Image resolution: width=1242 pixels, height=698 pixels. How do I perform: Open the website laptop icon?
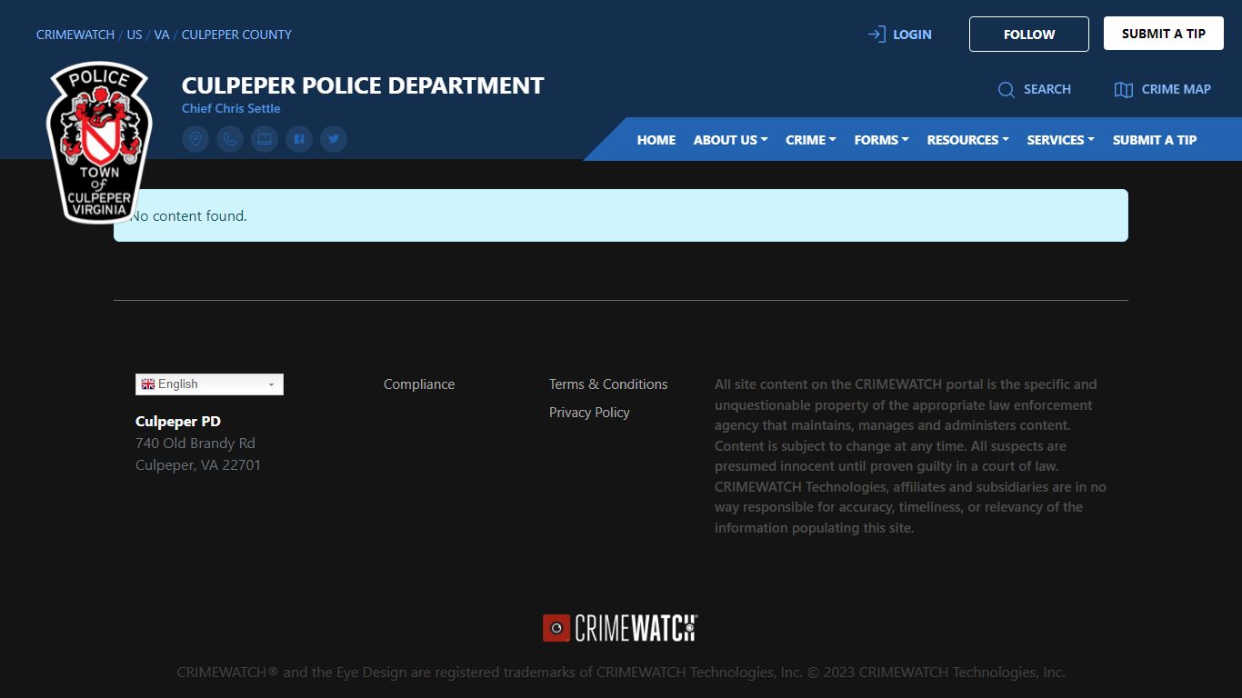click(x=265, y=139)
